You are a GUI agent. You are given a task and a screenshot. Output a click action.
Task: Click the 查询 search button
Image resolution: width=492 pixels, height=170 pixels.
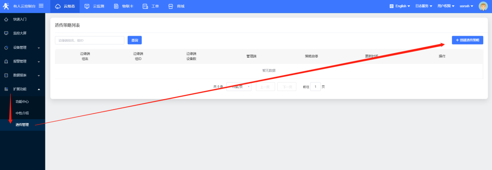(x=135, y=40)
